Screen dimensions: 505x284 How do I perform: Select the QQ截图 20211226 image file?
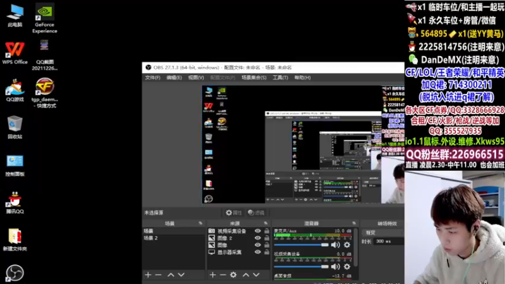[44, 56]
